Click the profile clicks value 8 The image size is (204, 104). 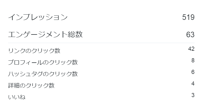[x=193, y=60]
